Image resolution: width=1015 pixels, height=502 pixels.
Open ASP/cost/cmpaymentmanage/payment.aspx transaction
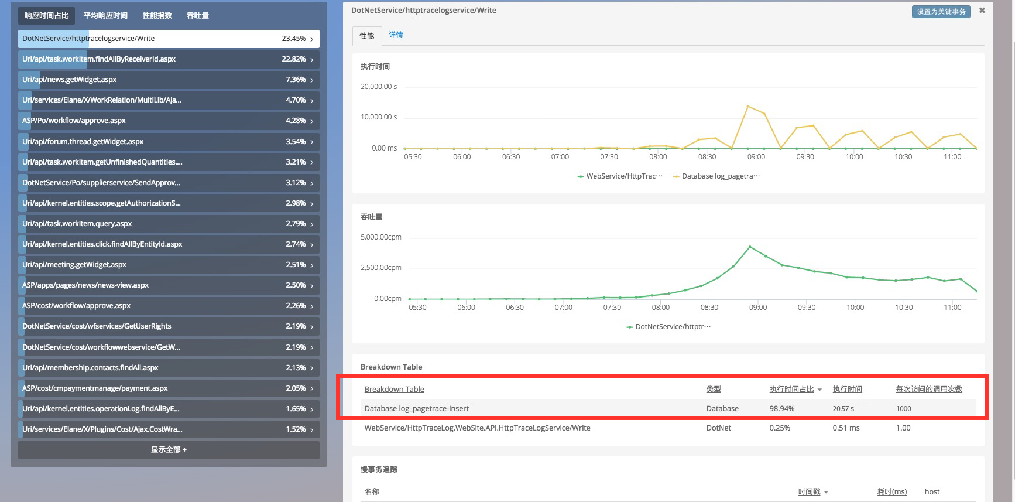(x=169, y=388)
